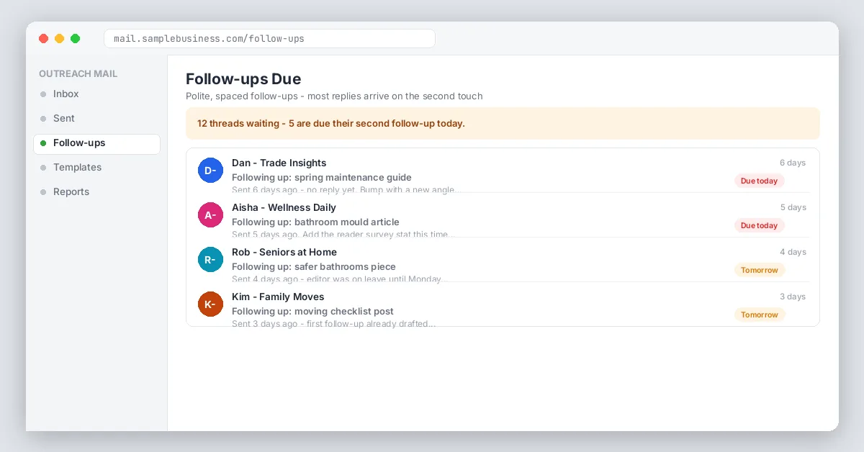The width and height of the screenshot is (864, 452).
Task: Open Templates section
Action: pyautogui.click(x=96, y=168)
